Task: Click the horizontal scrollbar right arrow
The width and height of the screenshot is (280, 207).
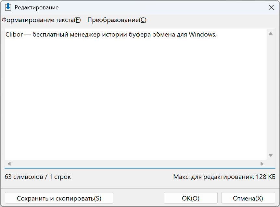Action: point(262,164)
